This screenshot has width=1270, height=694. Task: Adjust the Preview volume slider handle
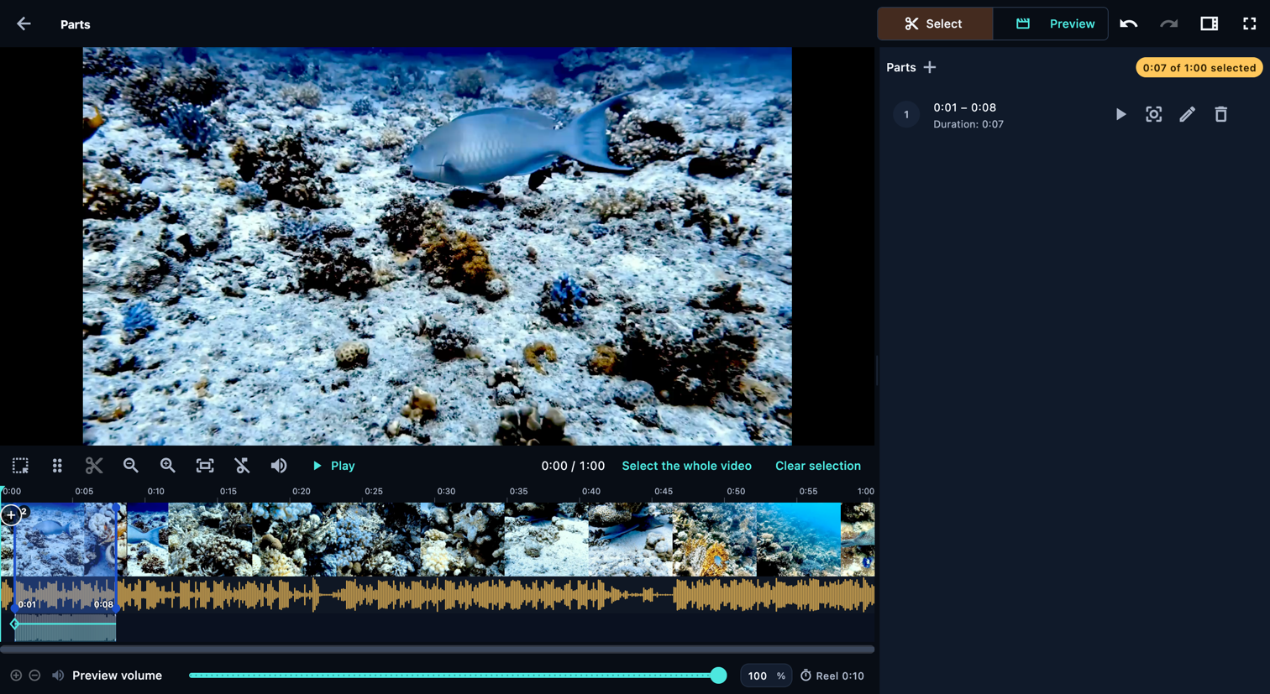tap(718, 676)
